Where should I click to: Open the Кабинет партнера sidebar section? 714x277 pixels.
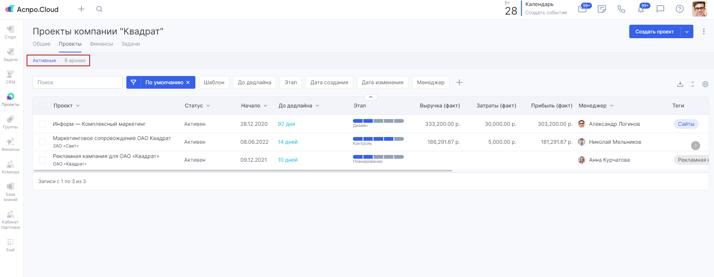pyautogui.click(x=10, y=220)
